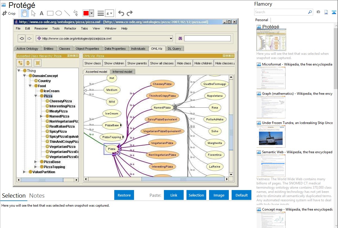Image resolution: width=338 pixels, height=228 pixels.
Task: Activate the hand pan tool
Action: (25, 13)
